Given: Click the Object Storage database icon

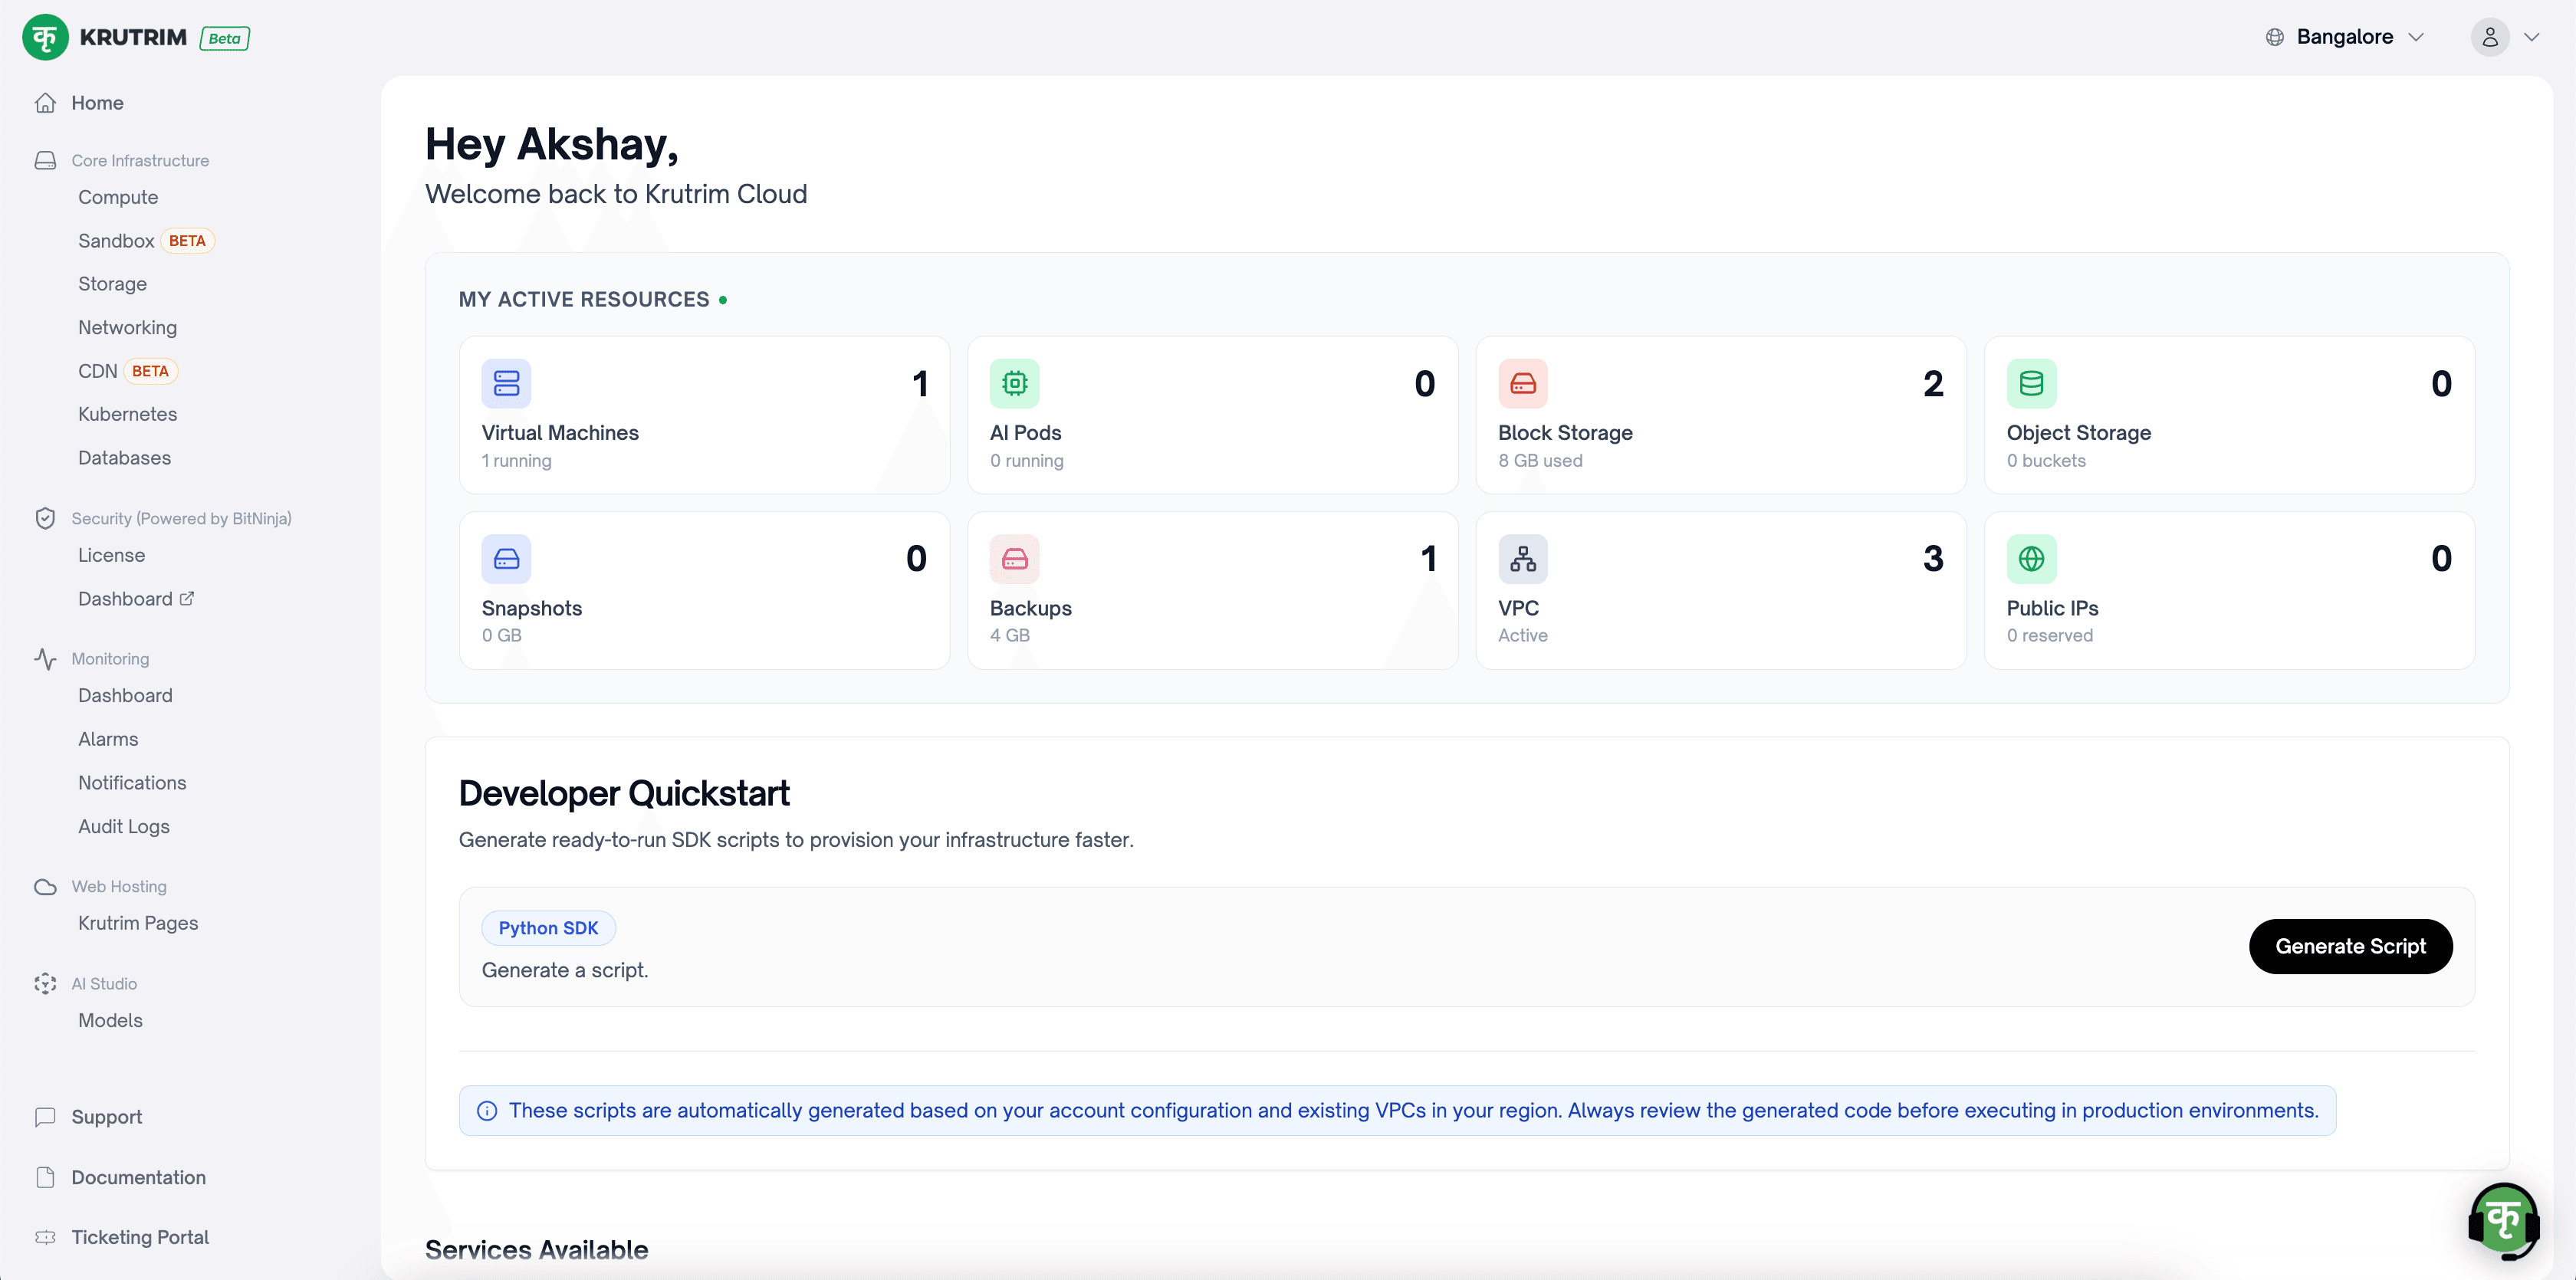Looking at the screenshot, I should (x=2031, y=384).
